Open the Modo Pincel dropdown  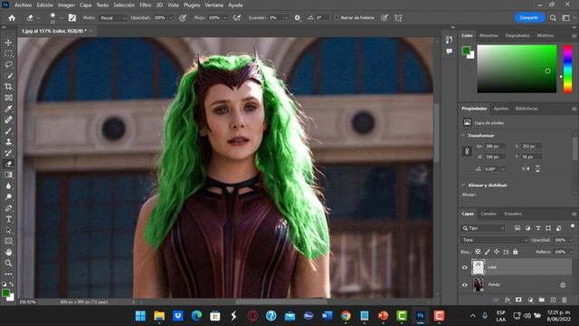coord(113,18)
